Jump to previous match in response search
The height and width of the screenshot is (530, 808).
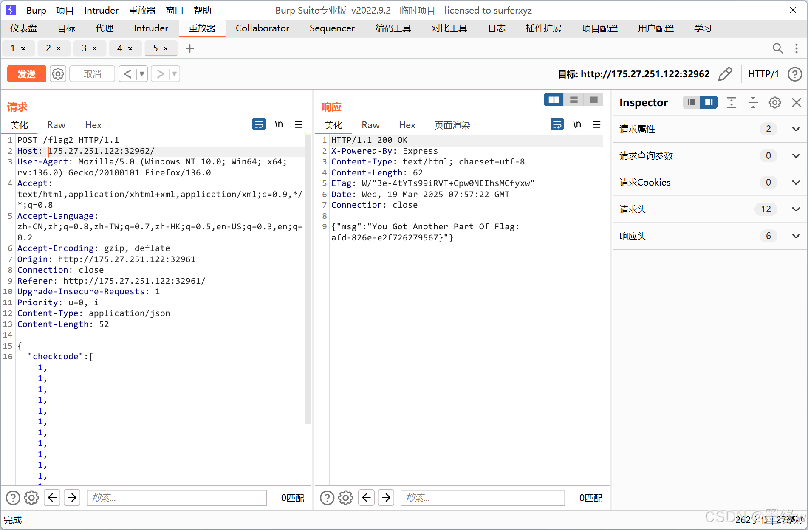click(x=366, y=497)
